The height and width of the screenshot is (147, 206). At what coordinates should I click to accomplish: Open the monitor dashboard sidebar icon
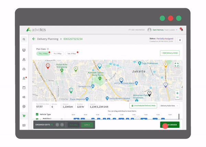(x=24, y=50)
